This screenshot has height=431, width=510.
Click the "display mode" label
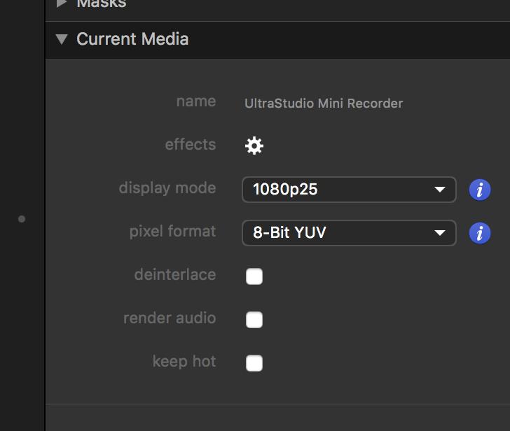coord(167,188)
